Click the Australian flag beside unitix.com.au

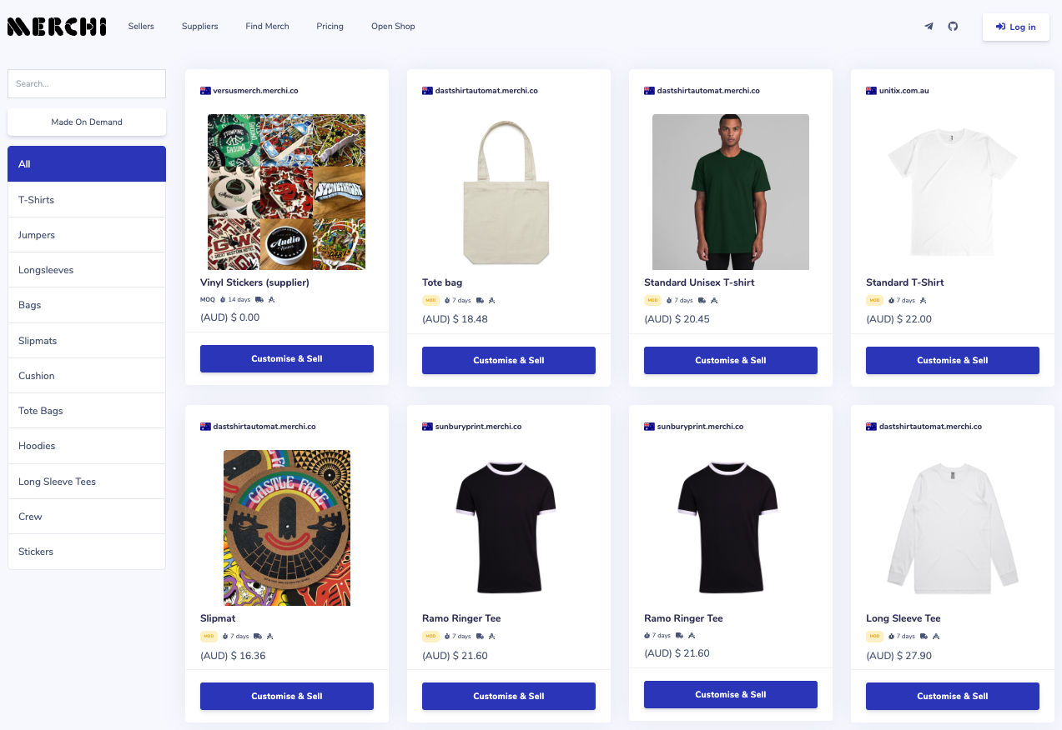tap(872, 91)
